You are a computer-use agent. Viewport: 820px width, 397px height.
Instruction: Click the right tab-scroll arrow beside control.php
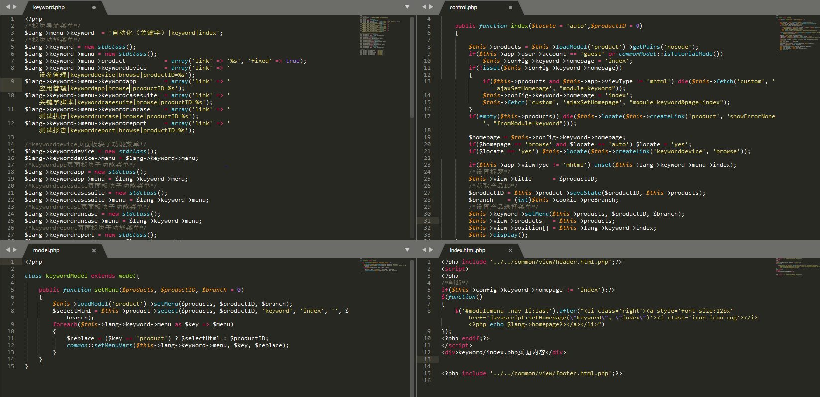pos(431,7)
